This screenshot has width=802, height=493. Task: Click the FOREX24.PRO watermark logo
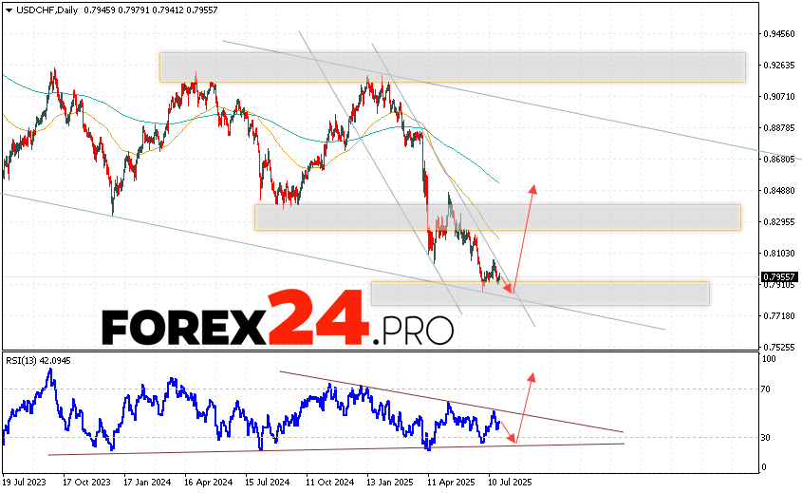pyautogui.click(x=277, y=323)
